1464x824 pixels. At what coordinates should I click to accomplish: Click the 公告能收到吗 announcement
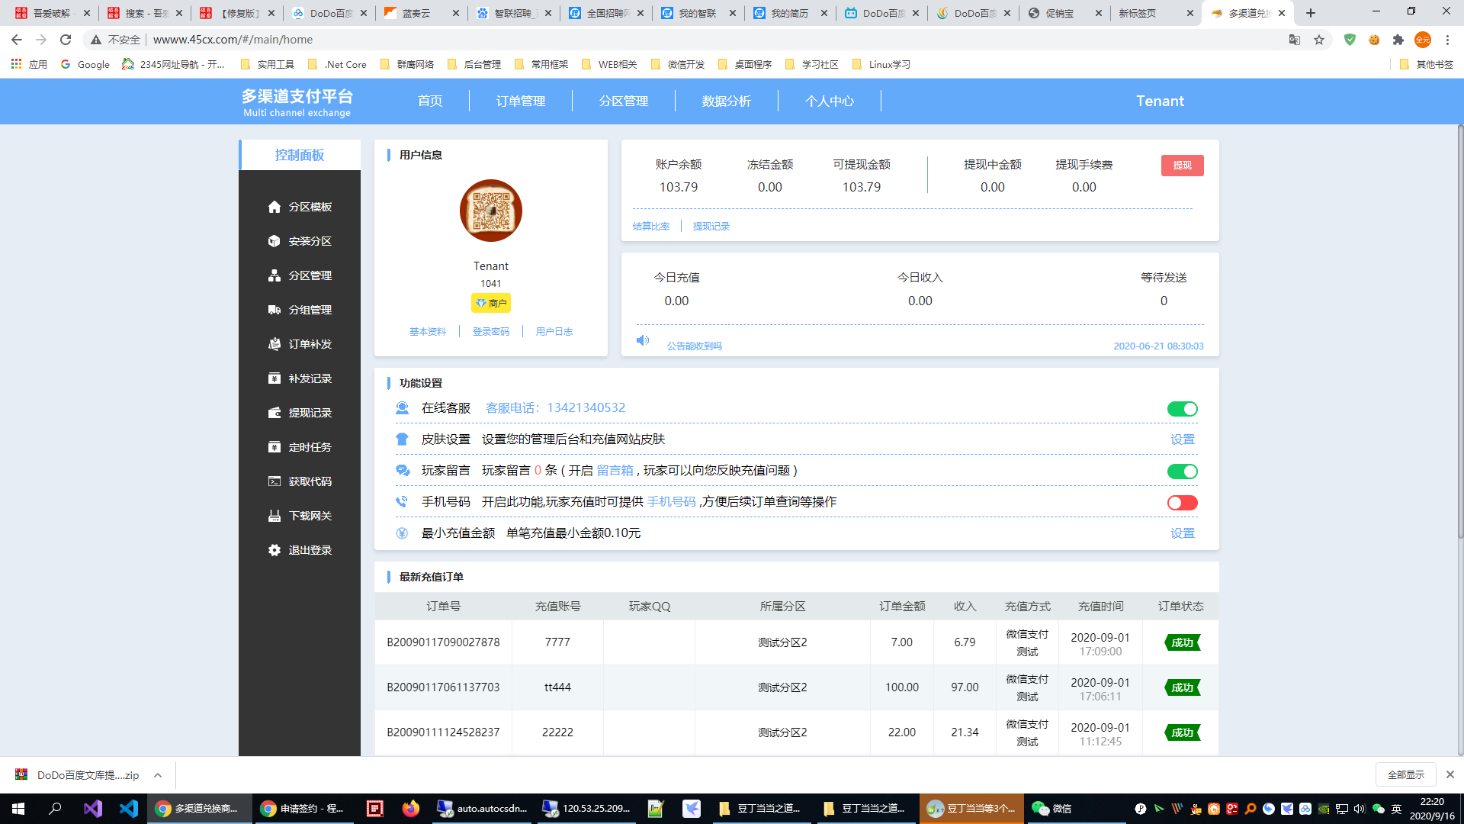pyautogui.click(x=695, y=346)
